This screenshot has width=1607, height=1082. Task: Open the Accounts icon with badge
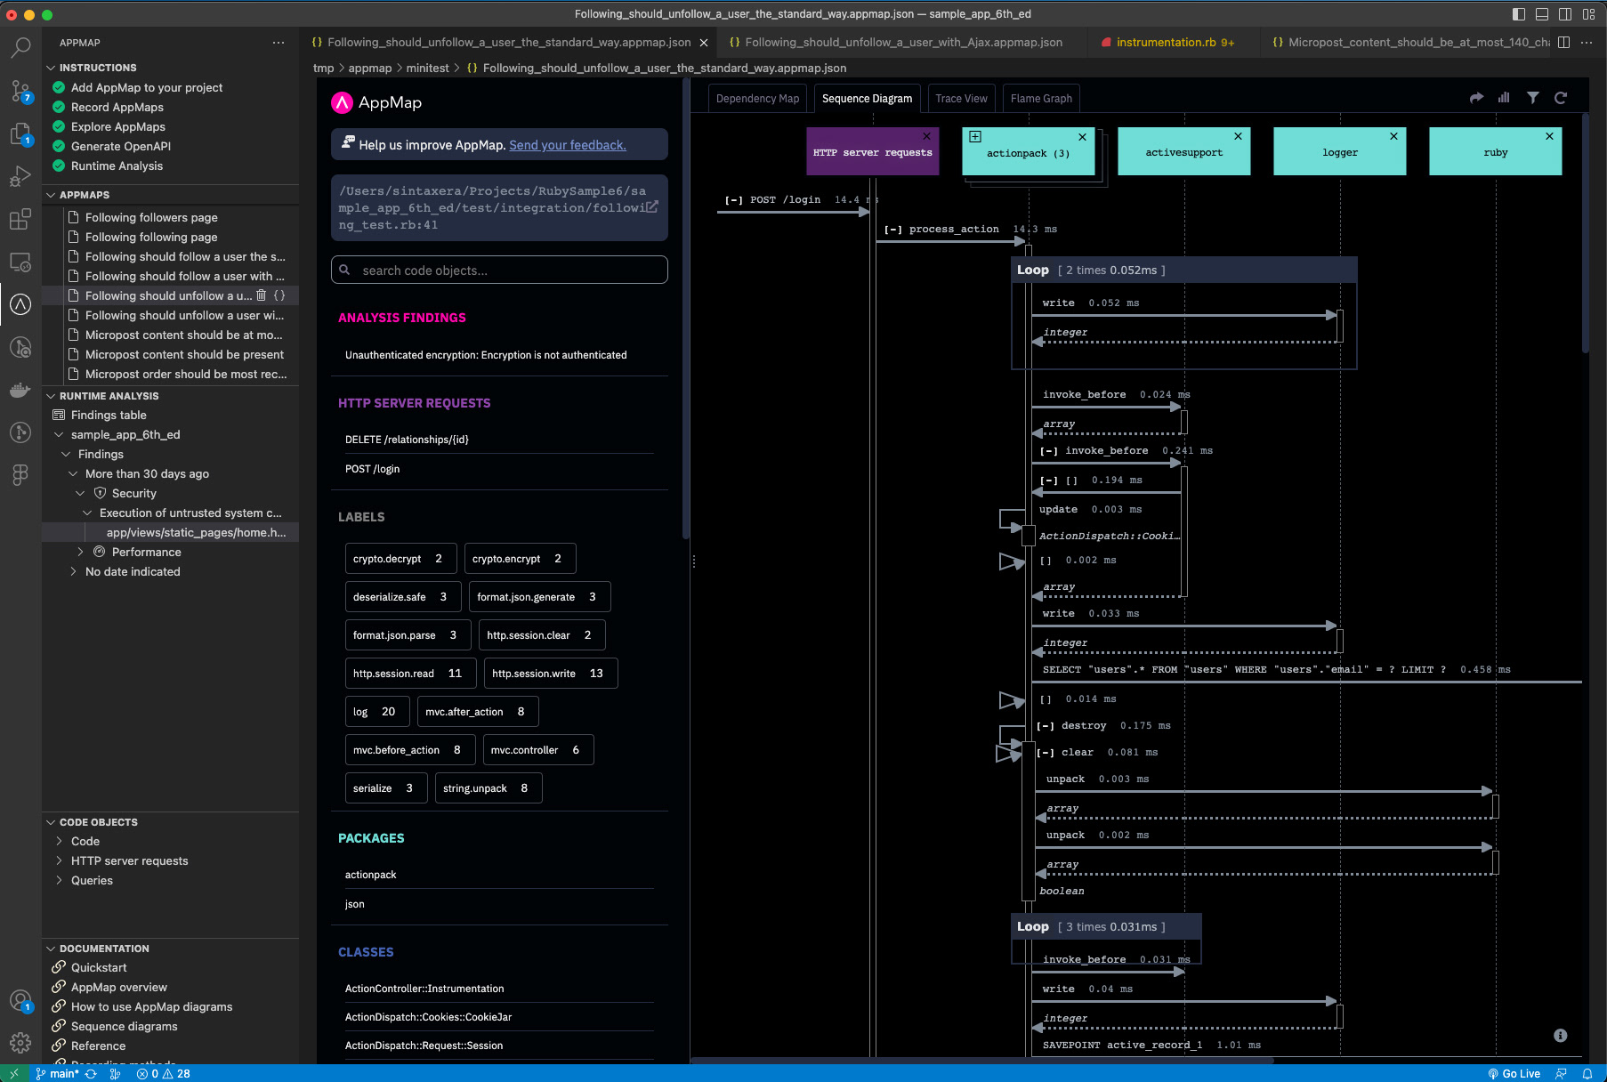click(20, 1000)
